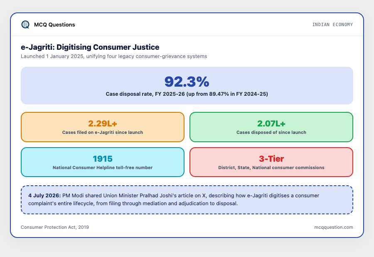Select the INDIAN ECONOMY category label
Screen dimensions: 374x257
coord(332,24)
